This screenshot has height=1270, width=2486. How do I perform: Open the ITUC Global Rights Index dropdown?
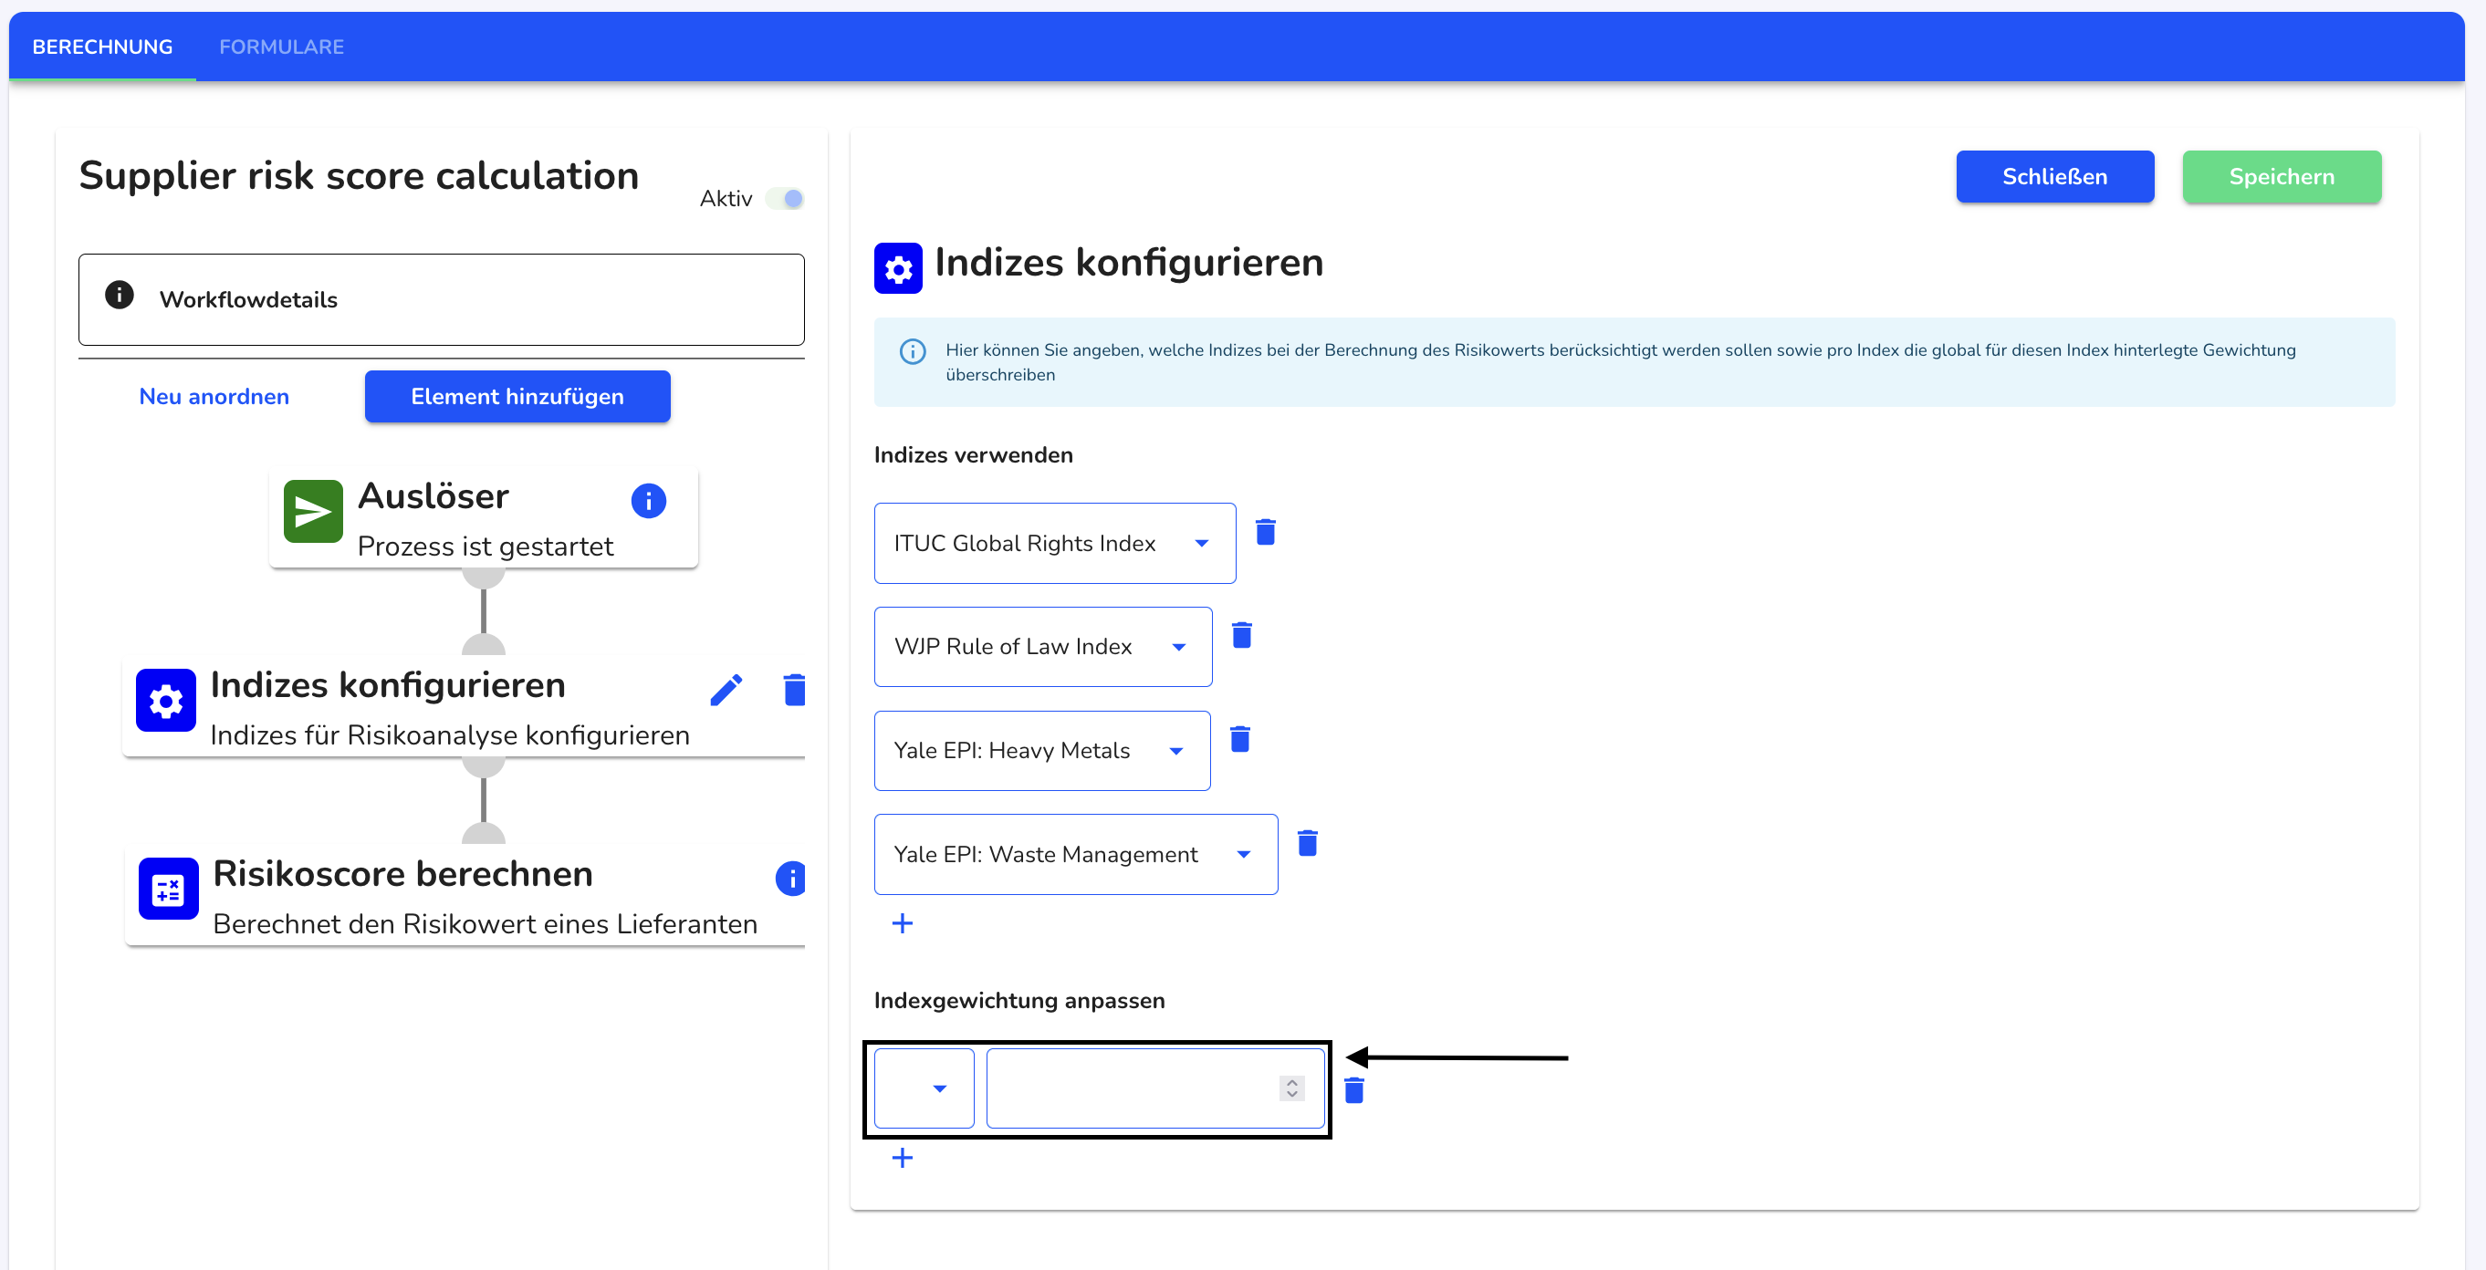click(x=1054, y=544)
